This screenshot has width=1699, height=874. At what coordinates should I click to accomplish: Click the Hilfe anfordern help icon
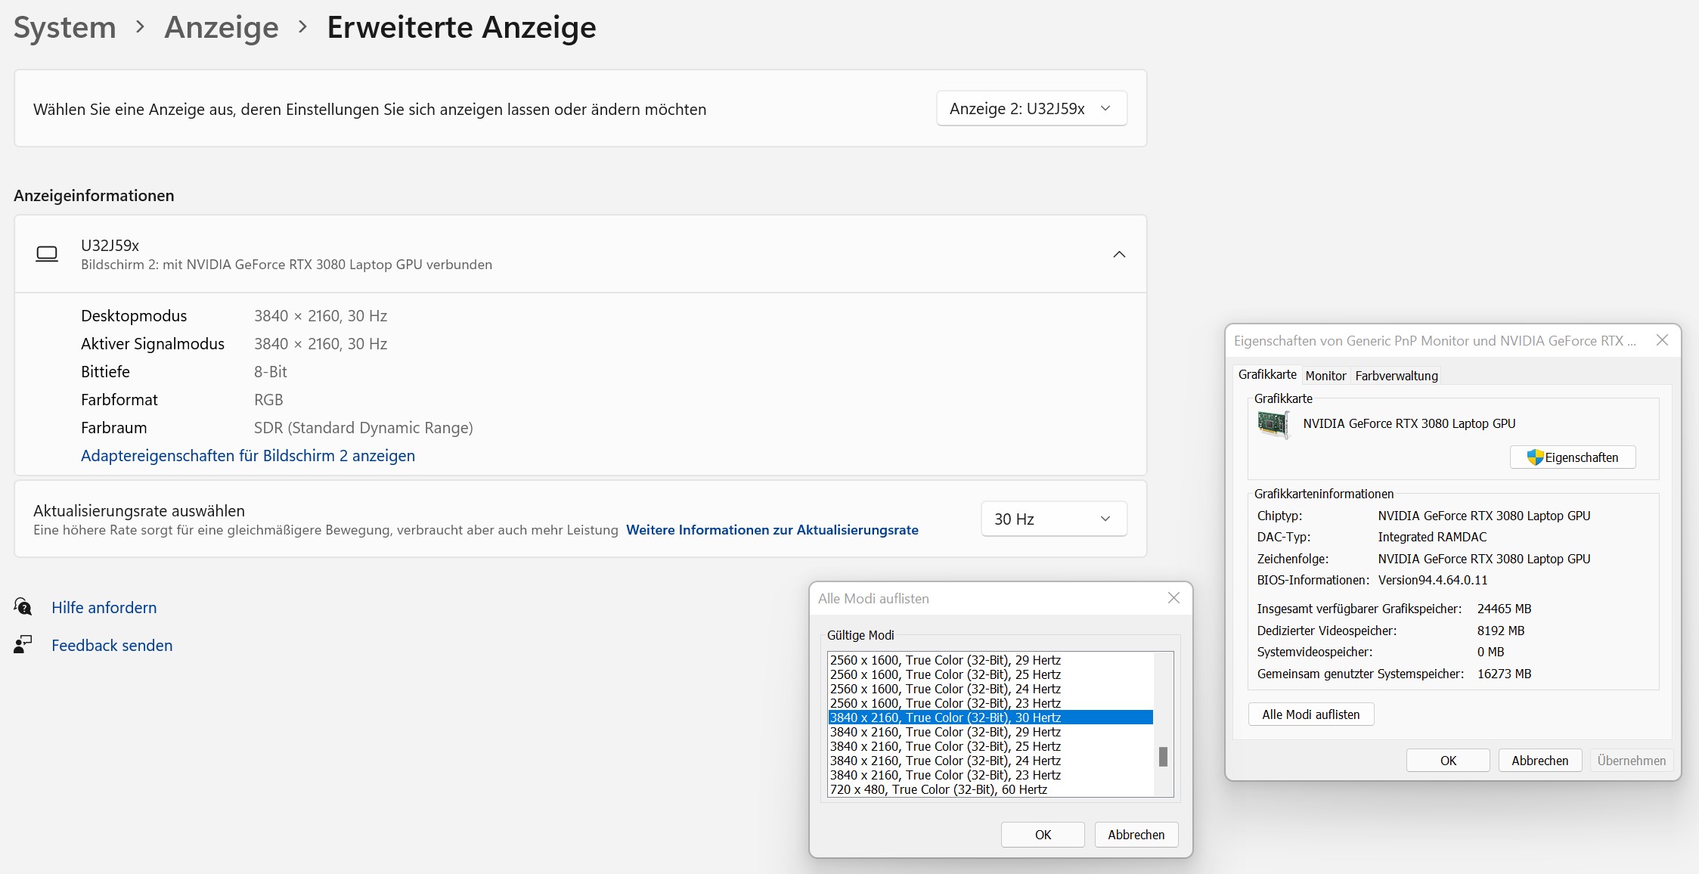(x=23, y=607)
